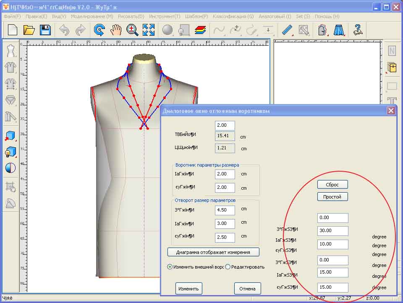Viewport: 403px width, 303px height.
Task: Save using the floppy disk icon
Action: click(x=45, y=30)
